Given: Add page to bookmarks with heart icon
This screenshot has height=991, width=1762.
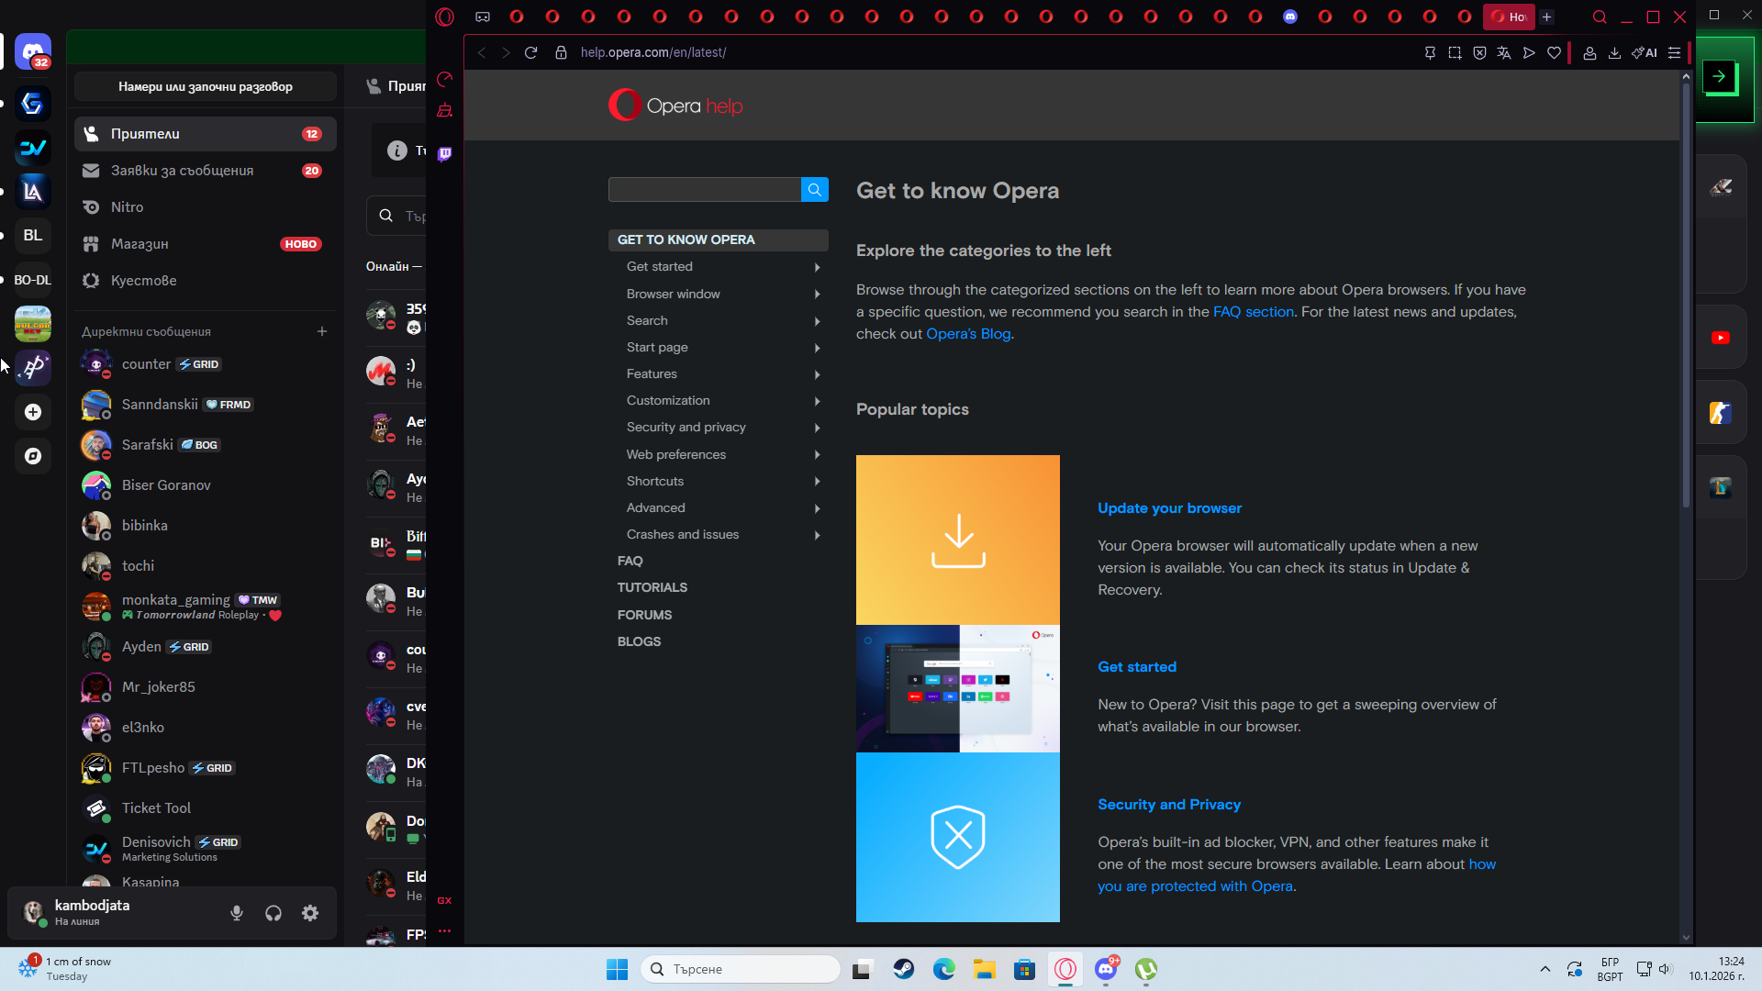Looking at the screenshot, I should coord(1554,53).
